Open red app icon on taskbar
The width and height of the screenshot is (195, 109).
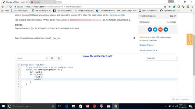(87, 106)
